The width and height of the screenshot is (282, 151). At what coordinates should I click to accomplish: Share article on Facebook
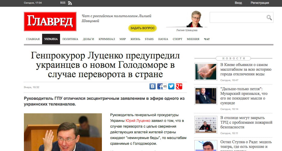(160, 86)
